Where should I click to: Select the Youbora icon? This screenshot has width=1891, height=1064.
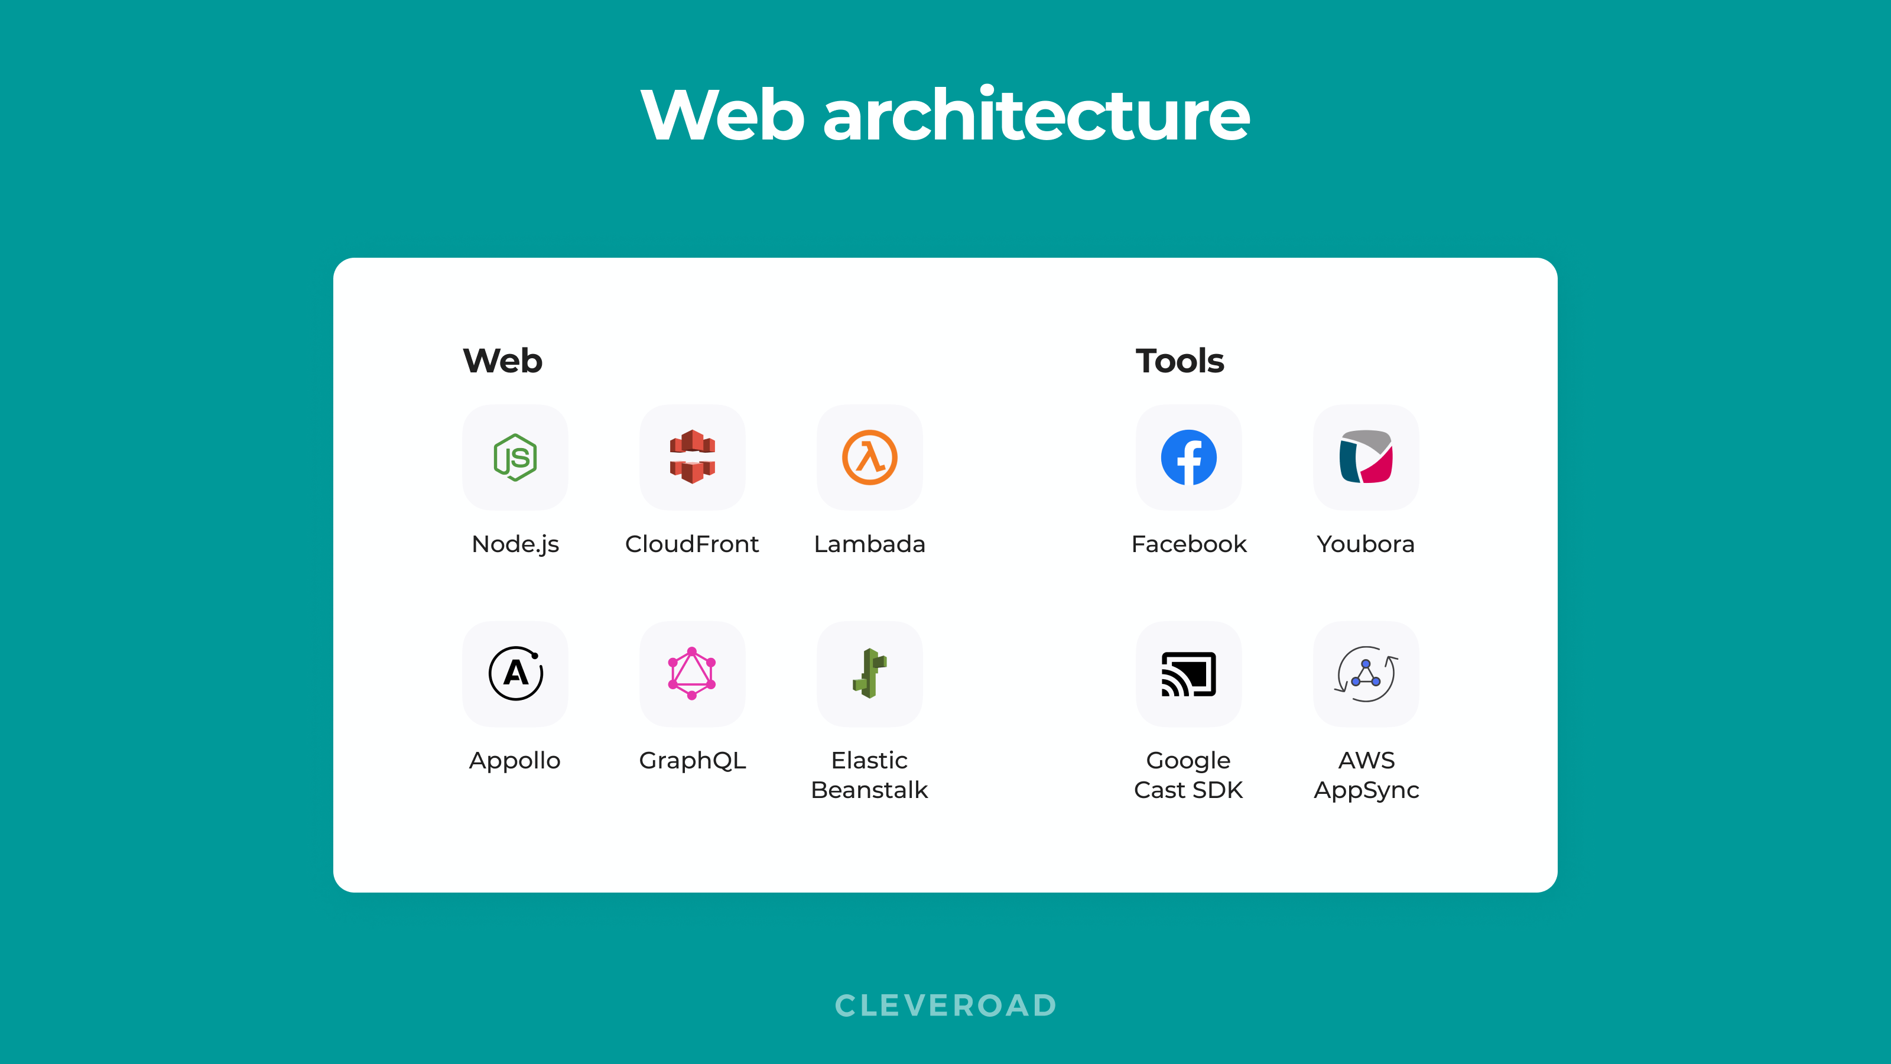tap(1365, 458)
